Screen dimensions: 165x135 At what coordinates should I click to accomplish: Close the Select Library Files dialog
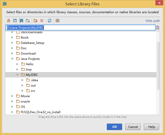(159, 3)
